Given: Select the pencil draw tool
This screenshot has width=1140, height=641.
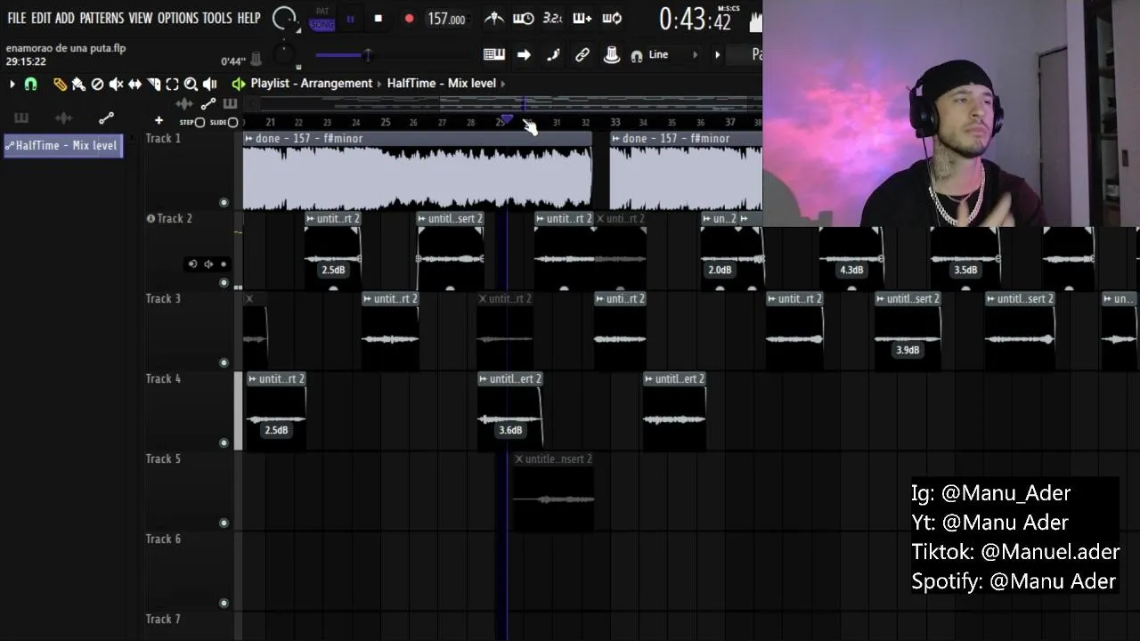Looking at the screenshot, I should pyautogui.click(x=60, y=85).
